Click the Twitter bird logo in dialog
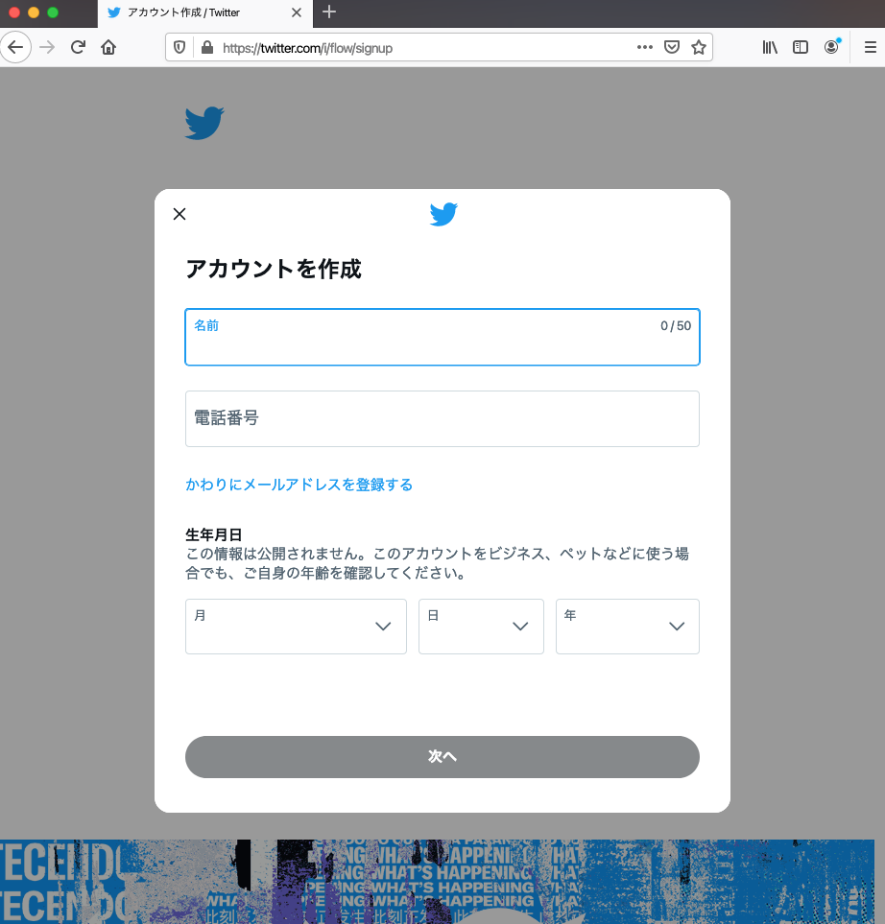Screen dimensions: 885x924 pos(443,215)
